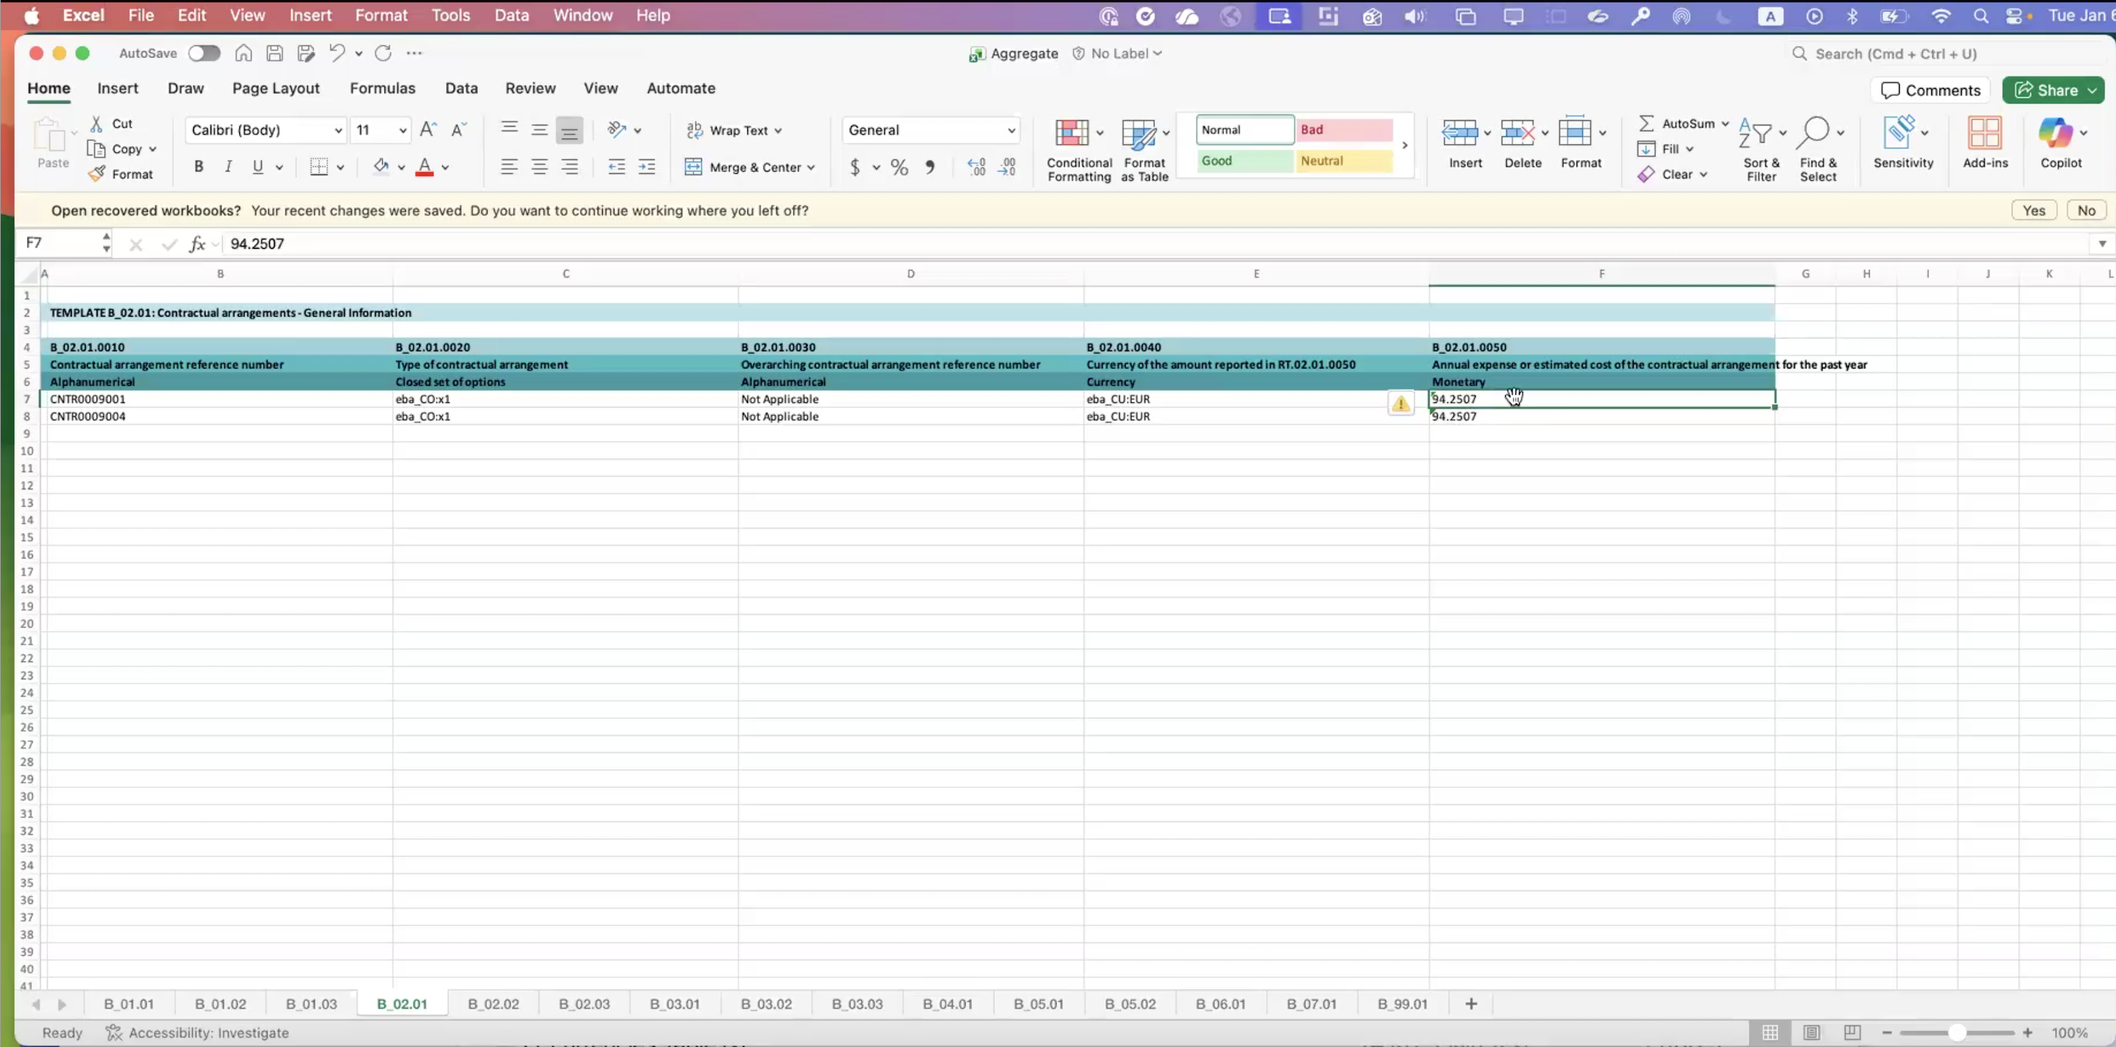Click No on recovered workbooks prompt
Image resolution: width=2116 pixels, height=1047 pixels.
[2086, 211]
